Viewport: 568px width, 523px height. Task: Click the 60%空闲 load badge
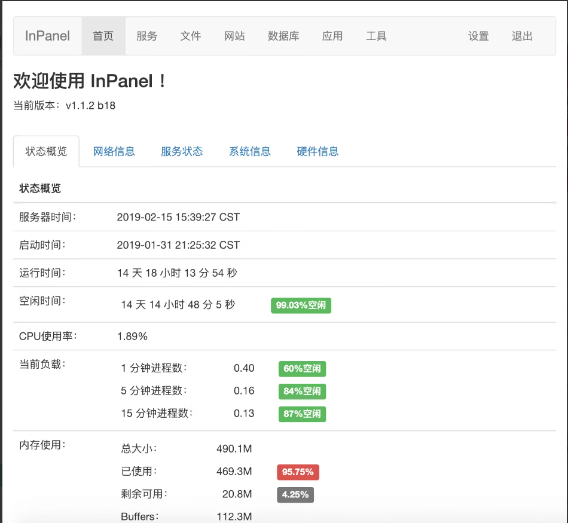pyautogui.click(x=302, y=369)
